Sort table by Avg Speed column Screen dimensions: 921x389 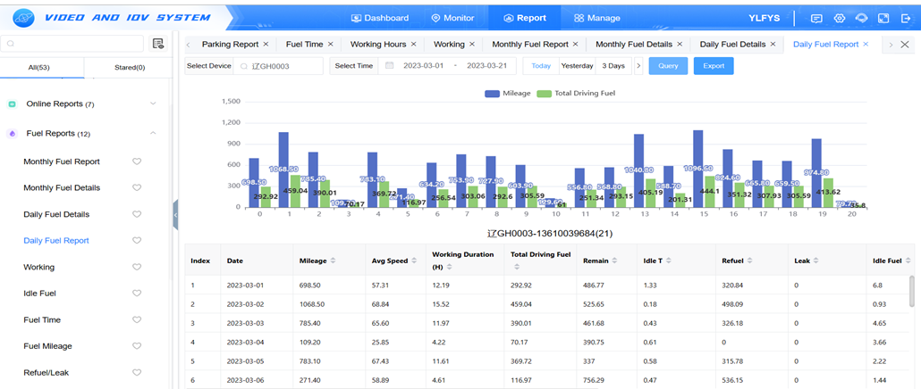(x=415, y=261)
